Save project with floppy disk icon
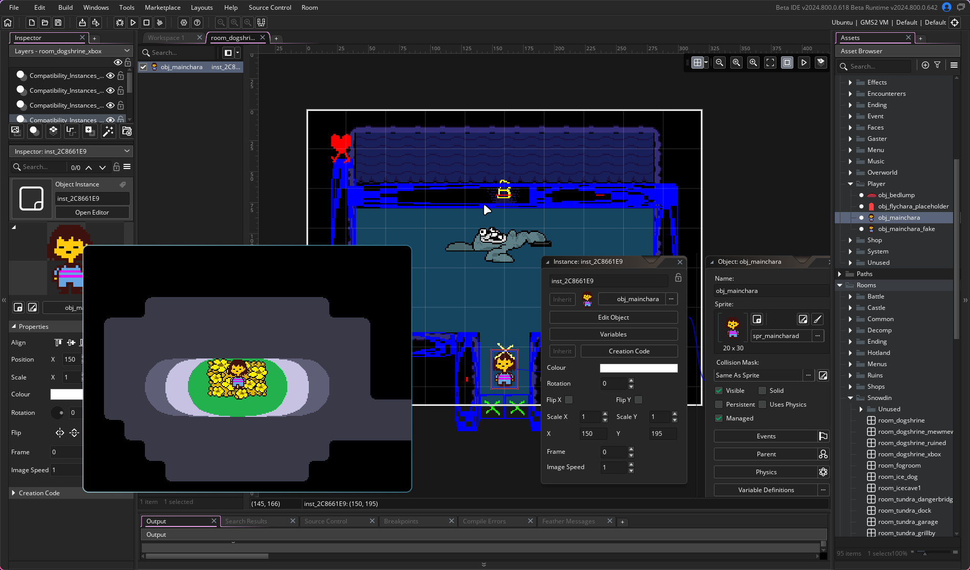The width and height of the screenshot is (970, 570). point(58,23)
